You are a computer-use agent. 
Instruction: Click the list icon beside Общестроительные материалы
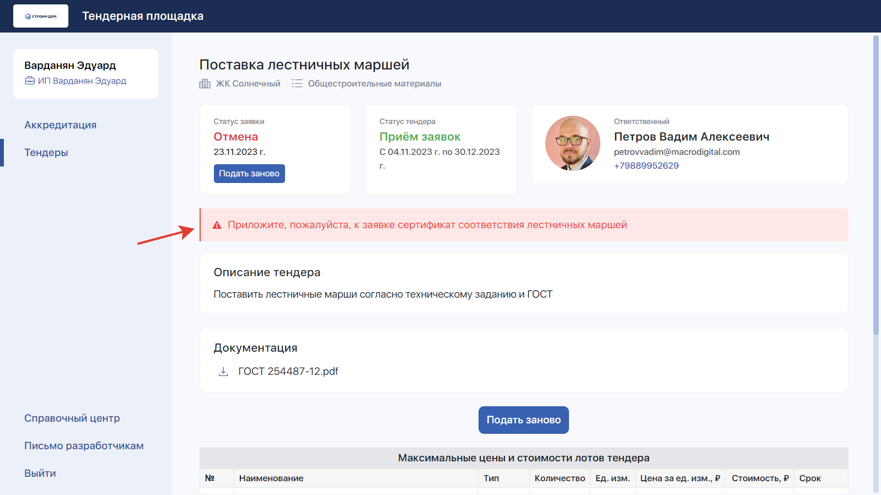click(297, 84)
